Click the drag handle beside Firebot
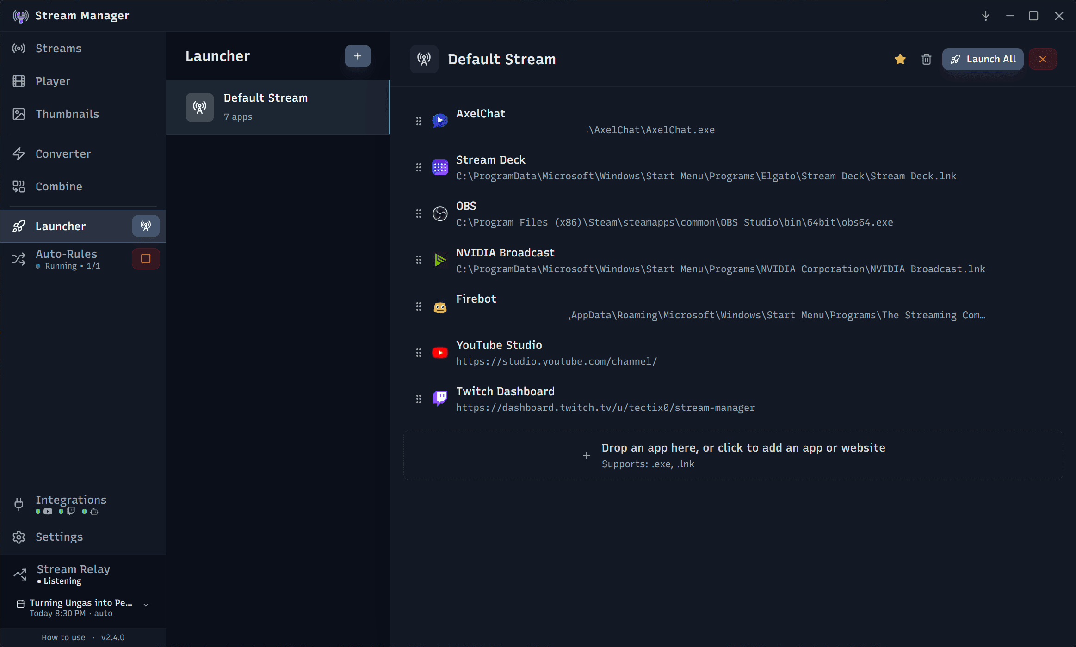The width and height of the screenshot is (1076, 647). click(419, 306)
